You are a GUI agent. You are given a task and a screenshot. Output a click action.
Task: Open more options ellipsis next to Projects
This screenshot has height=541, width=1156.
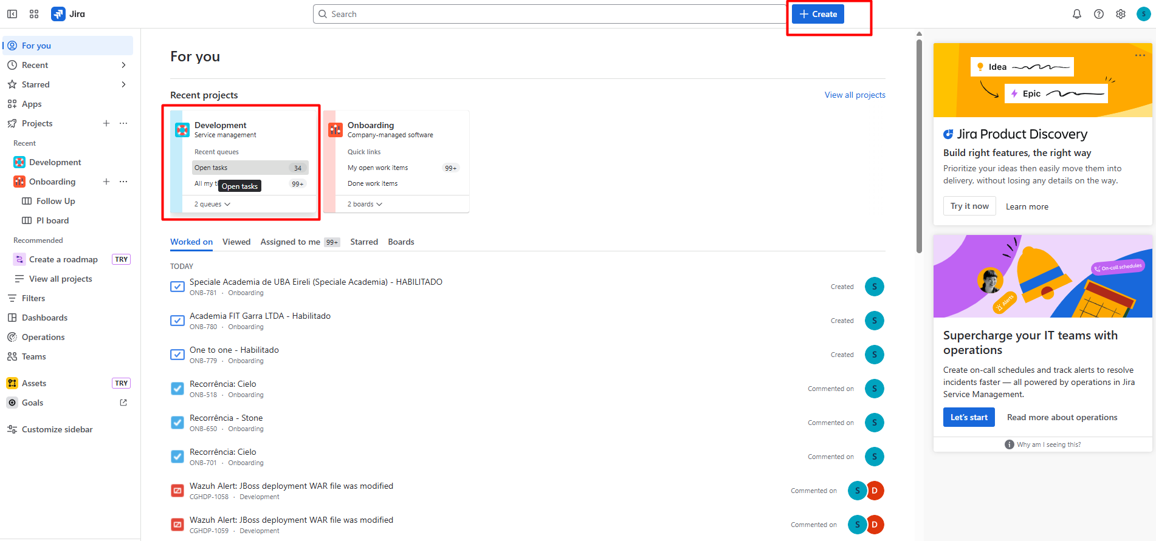coord(123,123)
